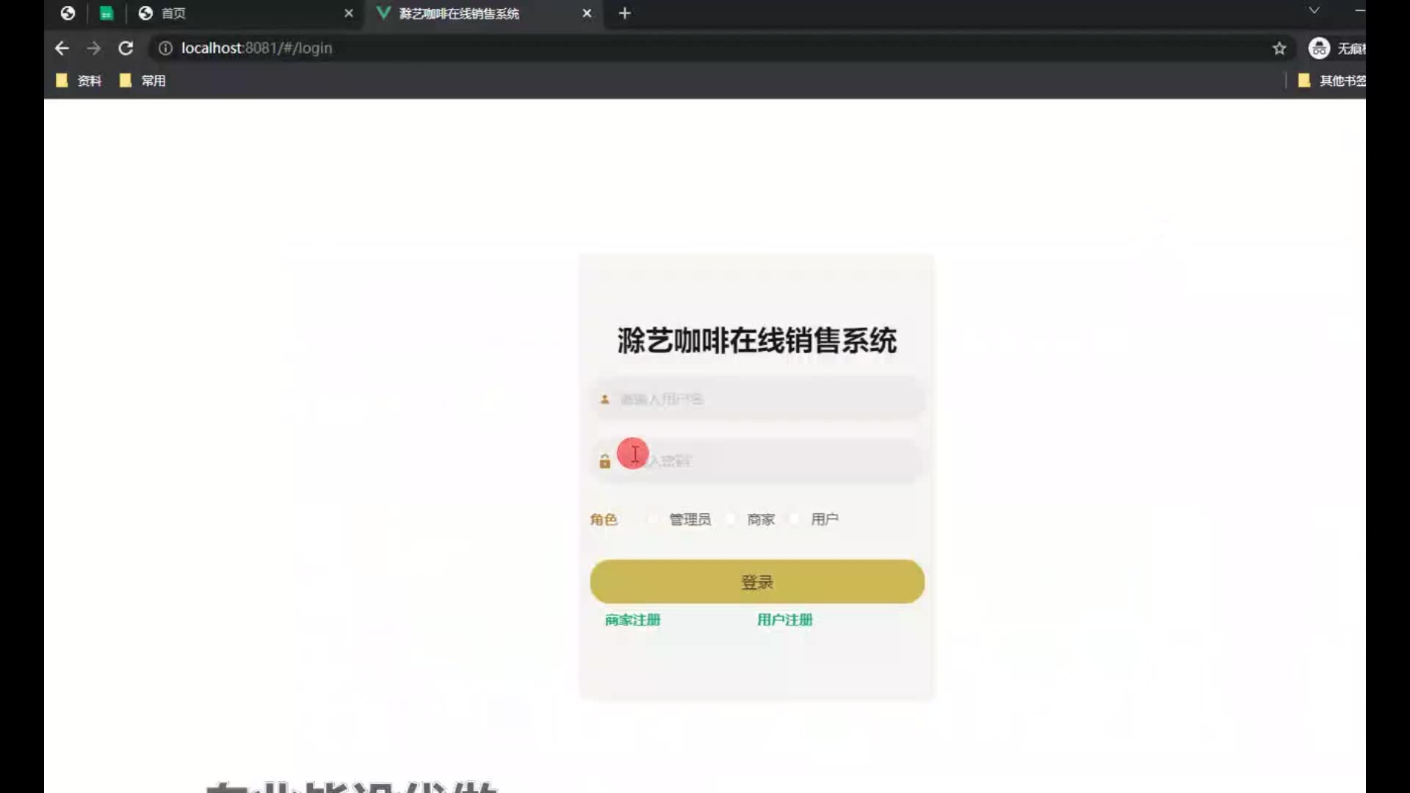Click the lock icon in password field
The height and width of the screenshot is (793, 1410).
(x=604, y=461)
